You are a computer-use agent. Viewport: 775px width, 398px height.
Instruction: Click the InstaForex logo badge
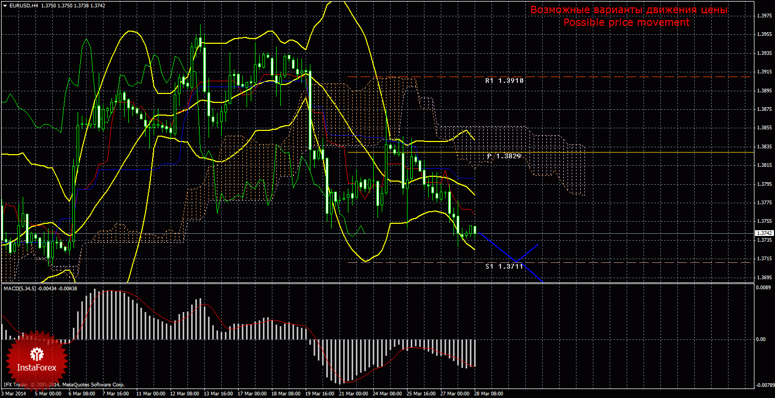tap(37, 358)
